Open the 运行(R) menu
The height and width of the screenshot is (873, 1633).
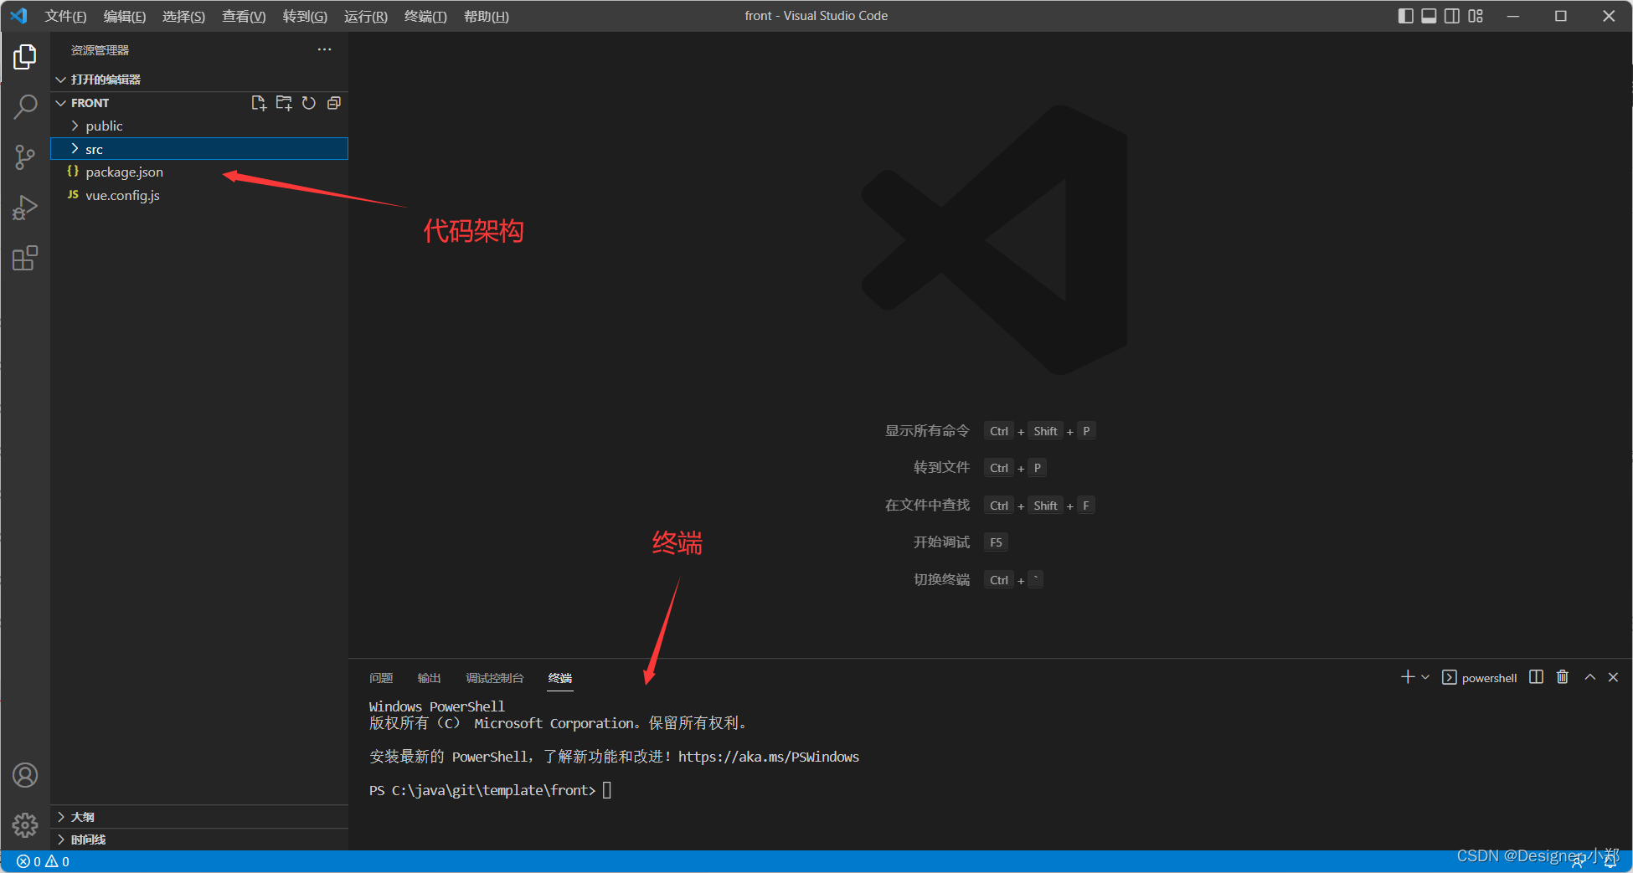(x=366, y=17)
